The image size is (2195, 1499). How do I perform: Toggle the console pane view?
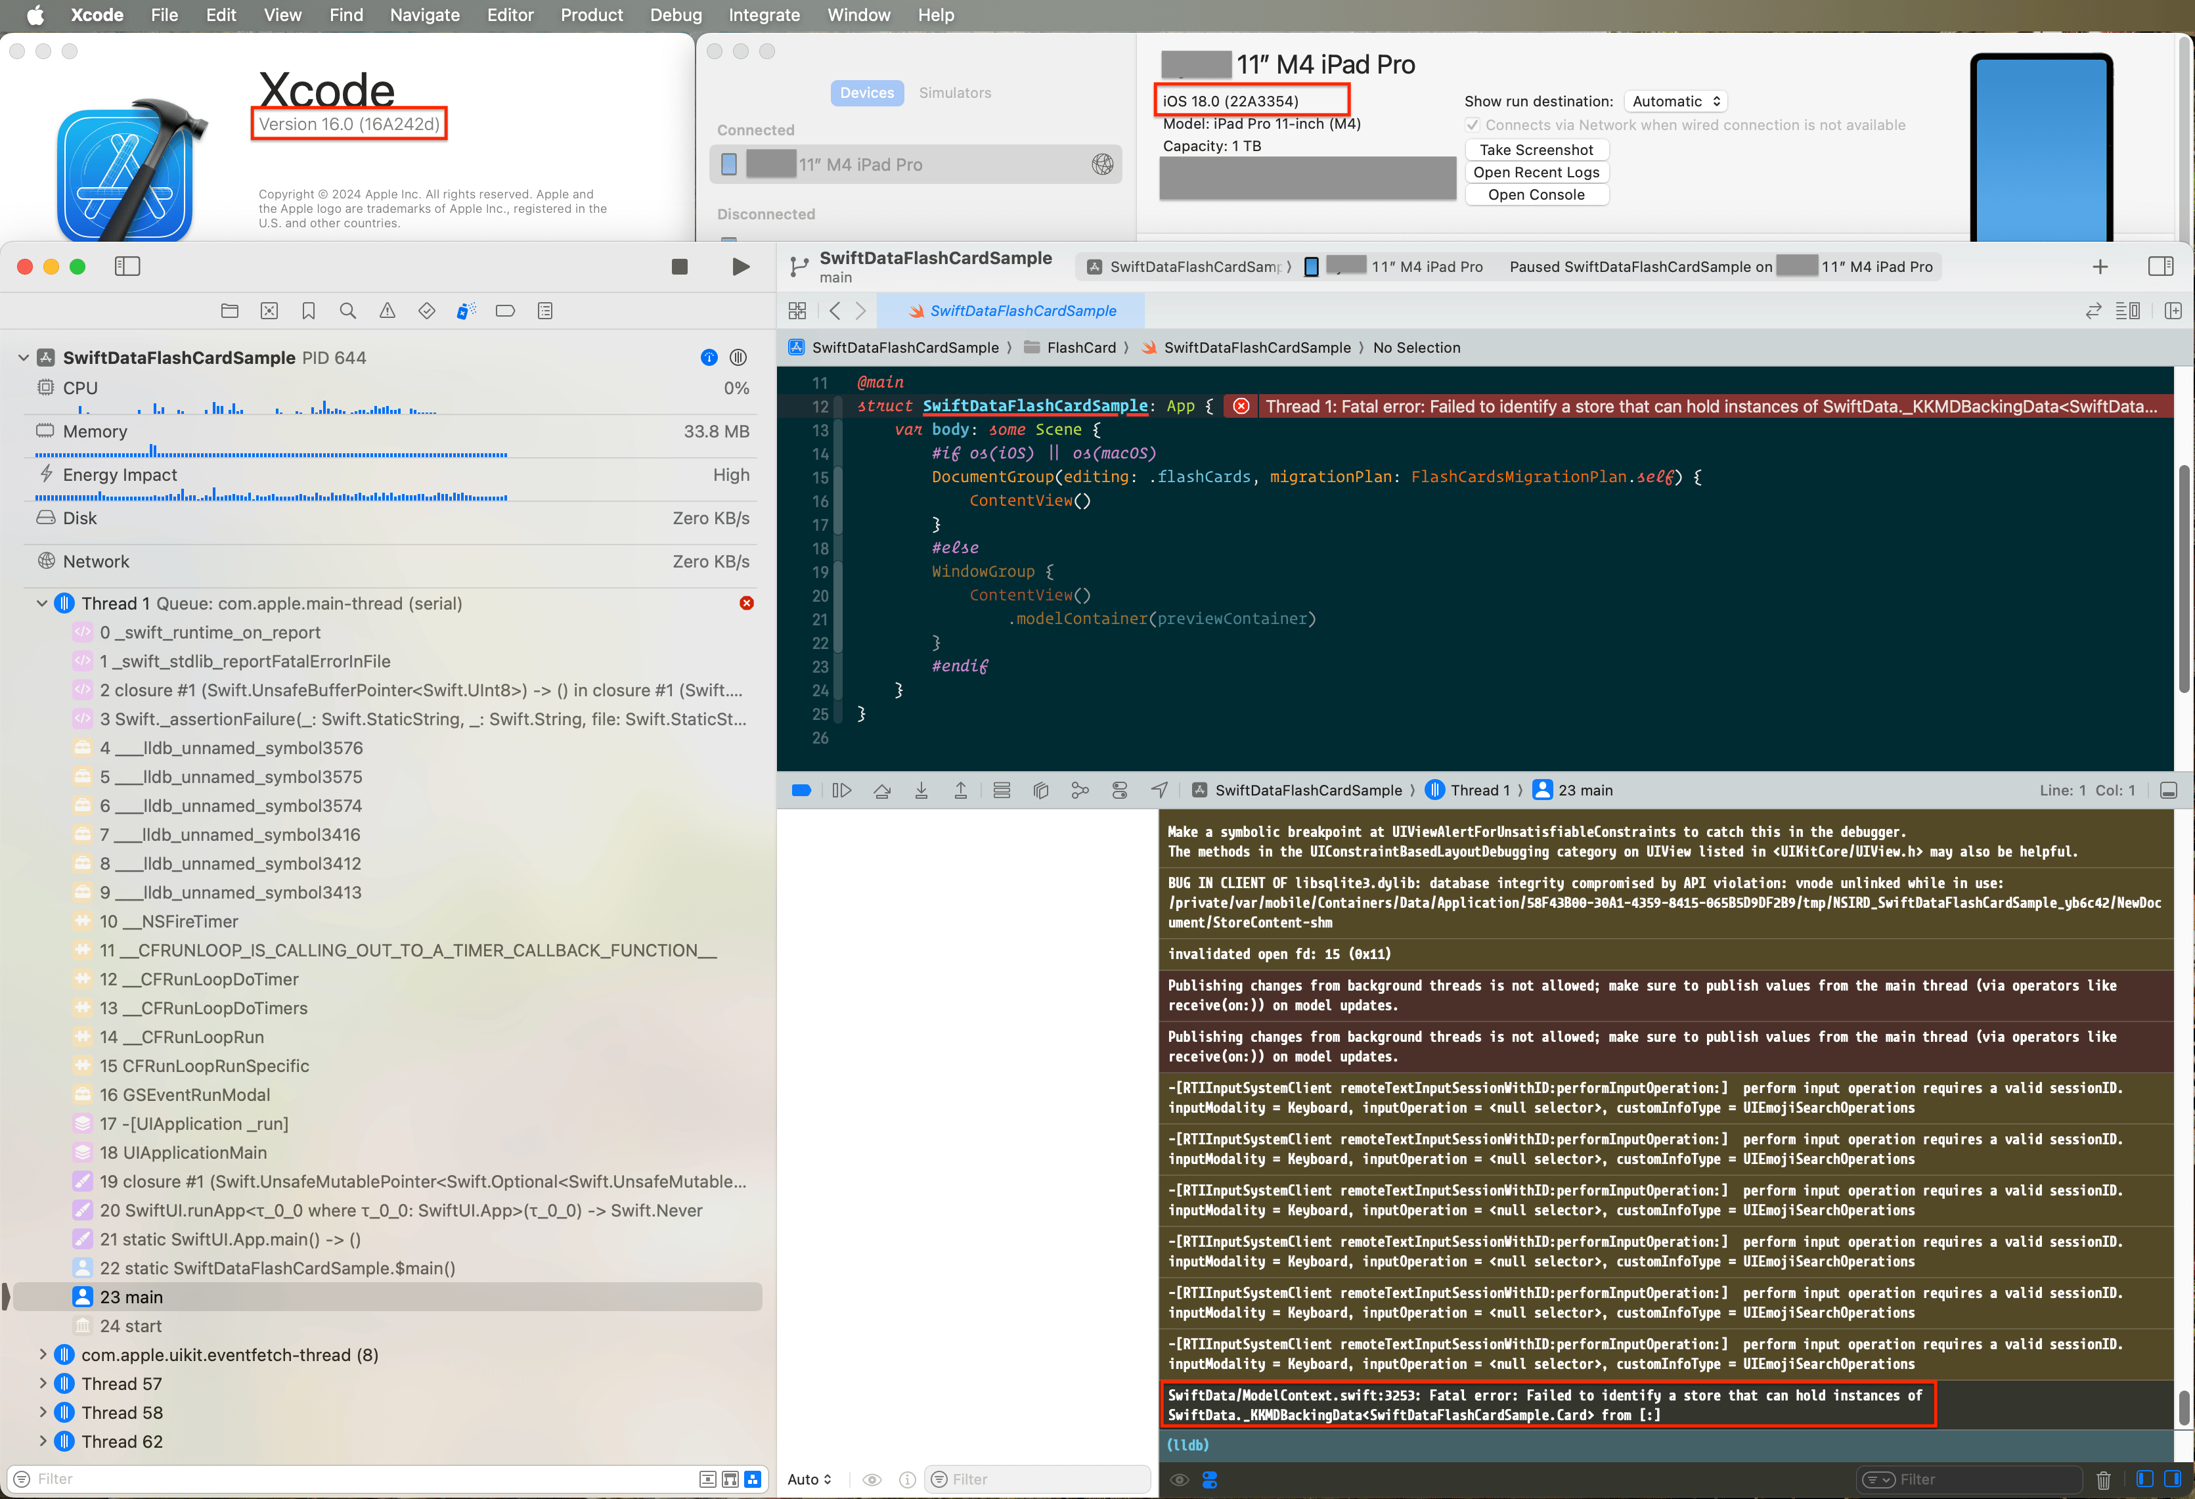(2172, 1479)
